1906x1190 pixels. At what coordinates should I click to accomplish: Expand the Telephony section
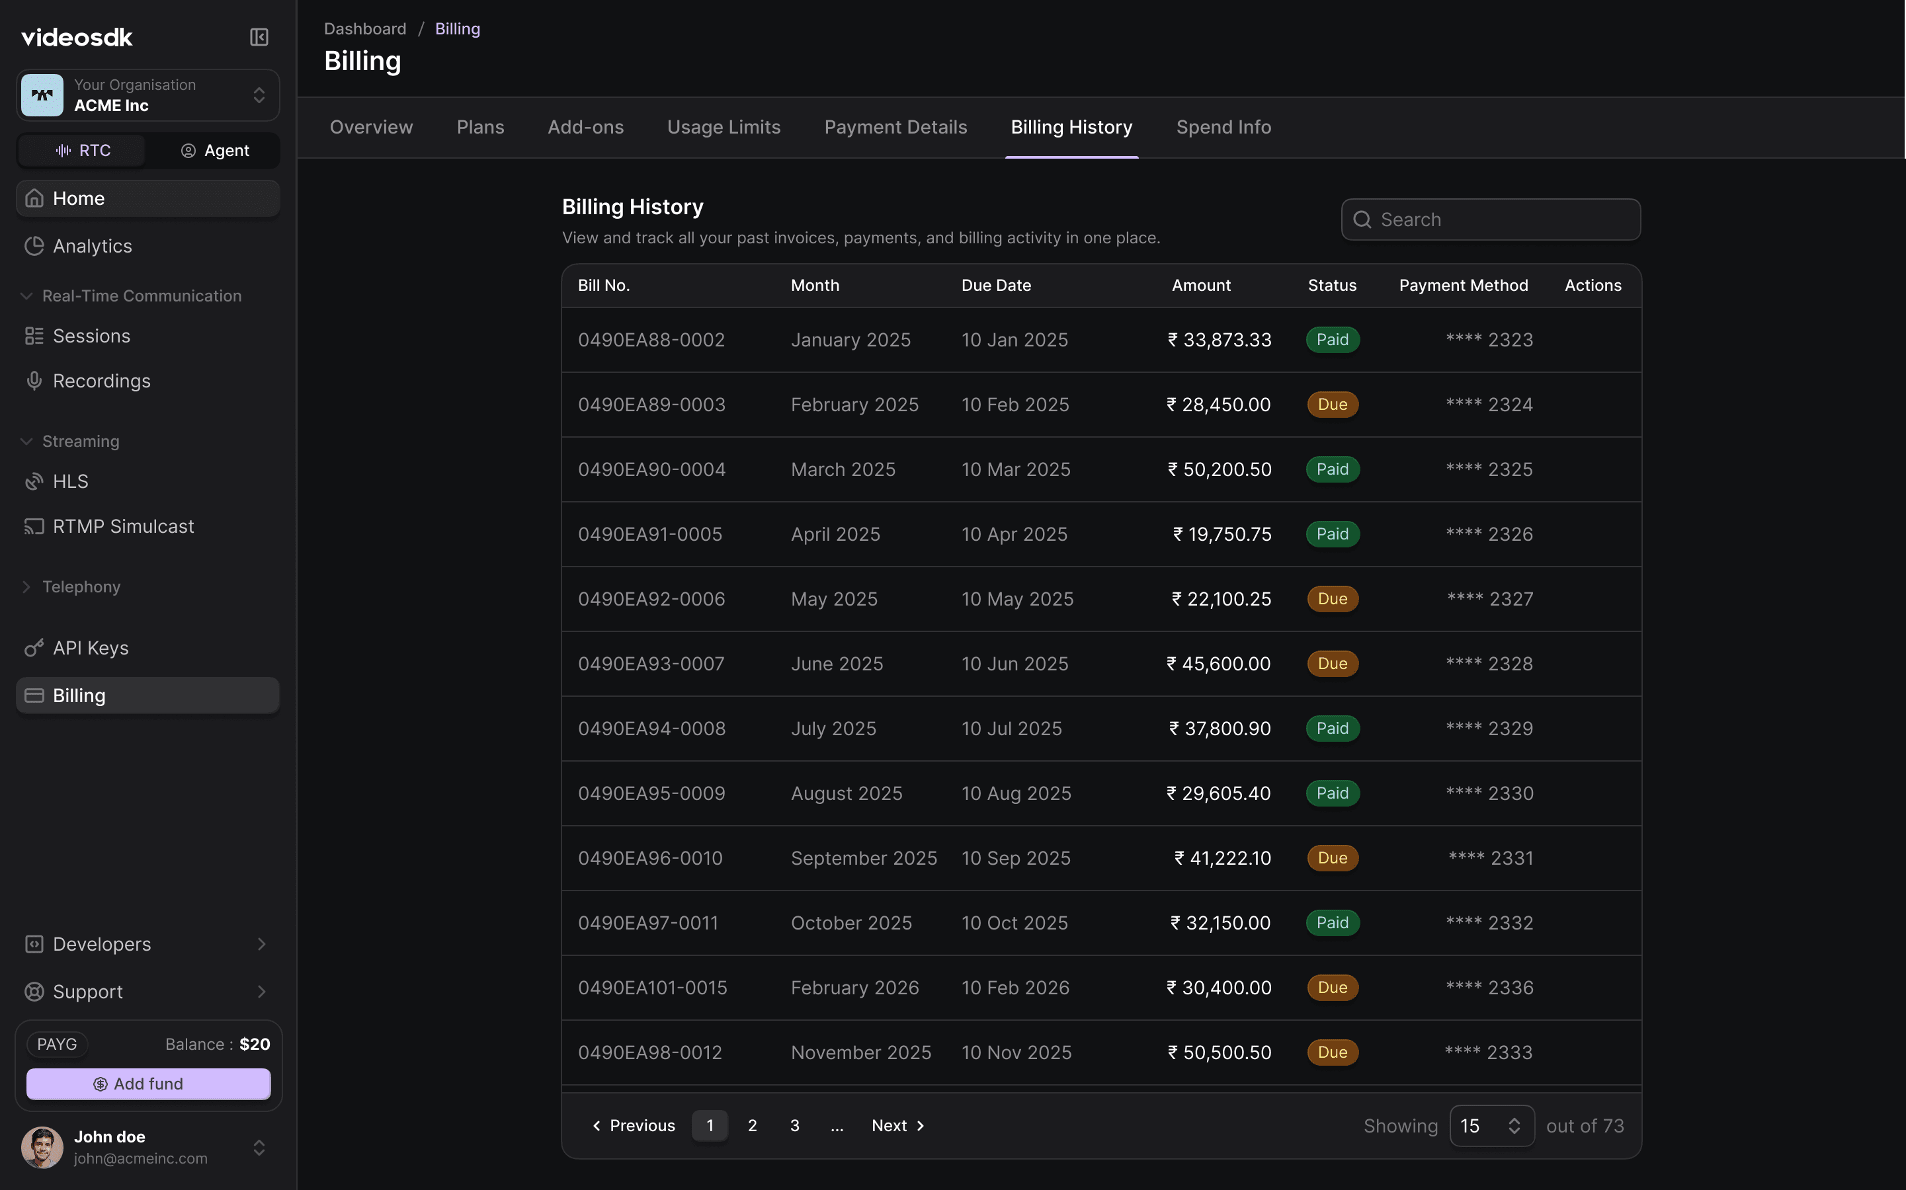coord(81,586)
